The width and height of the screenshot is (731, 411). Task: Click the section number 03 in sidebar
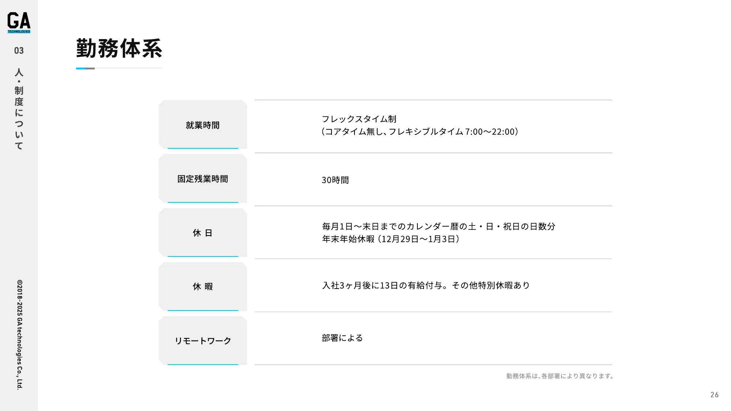(19, 51)
